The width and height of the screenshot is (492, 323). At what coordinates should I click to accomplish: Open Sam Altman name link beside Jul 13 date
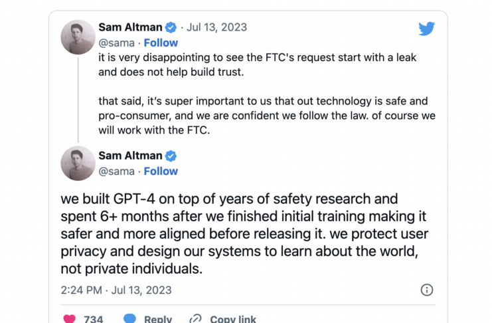pos(130,27)
